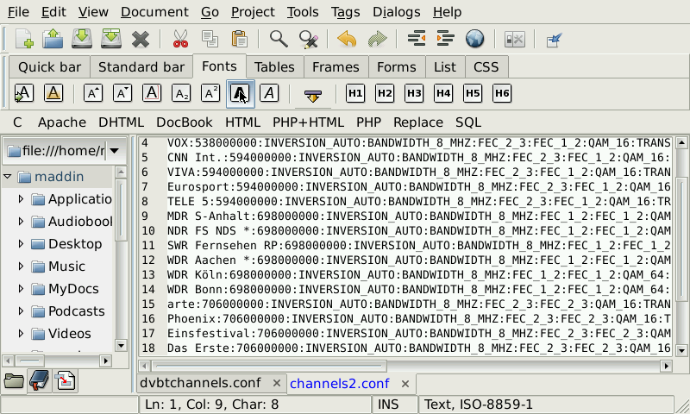Screen dimensions: 690x414
Task: Expand the Podcasts folder
Action: pyautogui.click(x=20, y=311)
